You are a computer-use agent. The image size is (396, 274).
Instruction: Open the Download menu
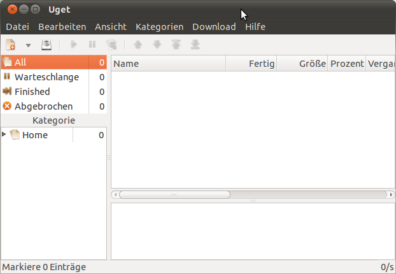coord(214,27)
